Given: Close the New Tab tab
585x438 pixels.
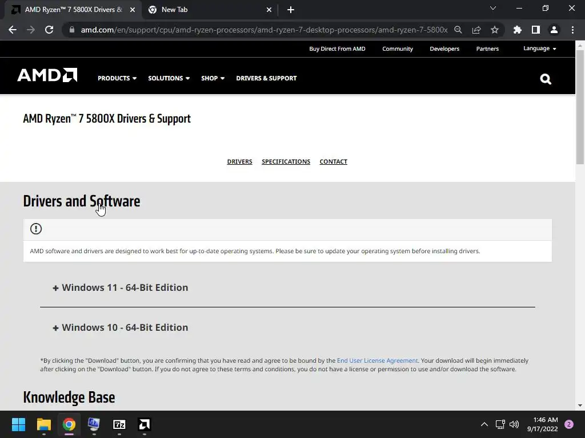Looking at the screenshot, I should coord(269,10).
